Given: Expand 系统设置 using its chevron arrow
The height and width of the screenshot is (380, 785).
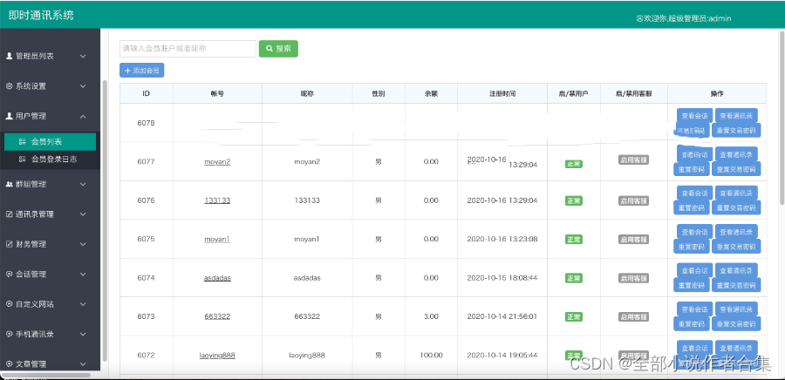Looking at the screenshot, I should pyautogui.click(x=83, y=86).
